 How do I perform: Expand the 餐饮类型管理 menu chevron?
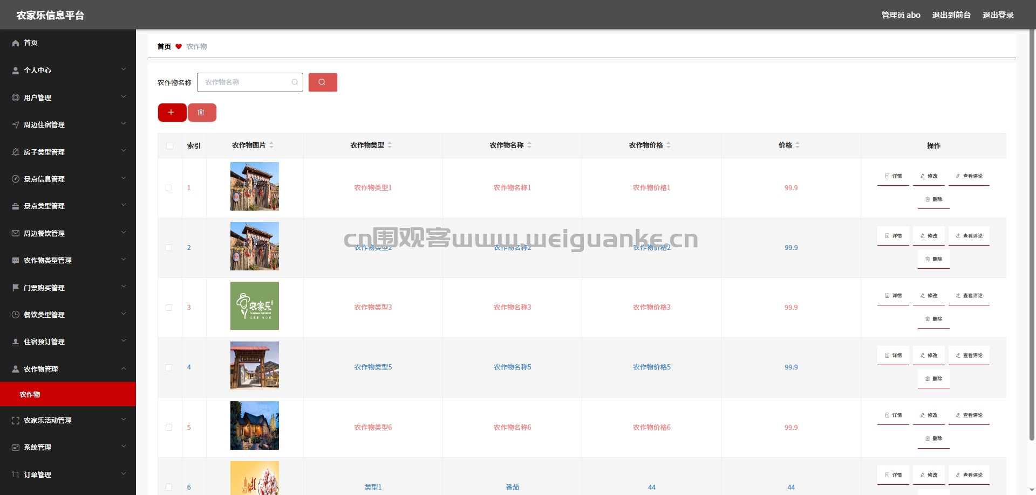(x=124, y=313)
